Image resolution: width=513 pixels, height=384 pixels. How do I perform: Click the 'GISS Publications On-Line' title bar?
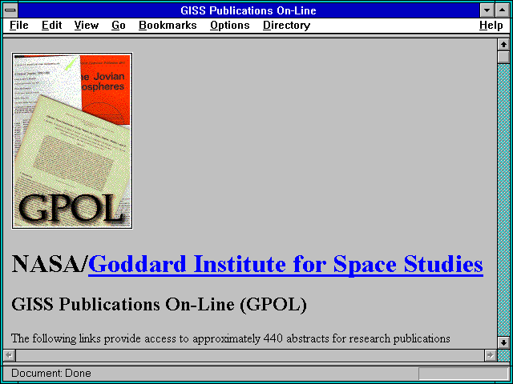[248, 10]
